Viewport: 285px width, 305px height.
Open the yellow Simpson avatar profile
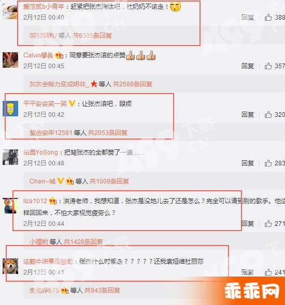tap(10, 109)
